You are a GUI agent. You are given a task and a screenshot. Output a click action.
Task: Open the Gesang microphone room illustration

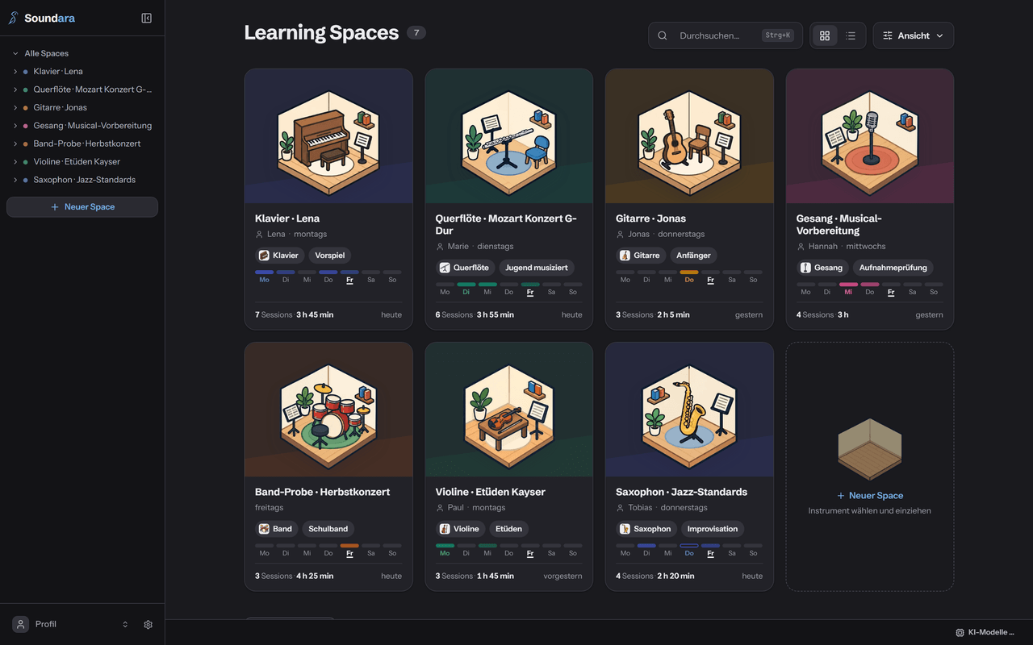point(870,136)
